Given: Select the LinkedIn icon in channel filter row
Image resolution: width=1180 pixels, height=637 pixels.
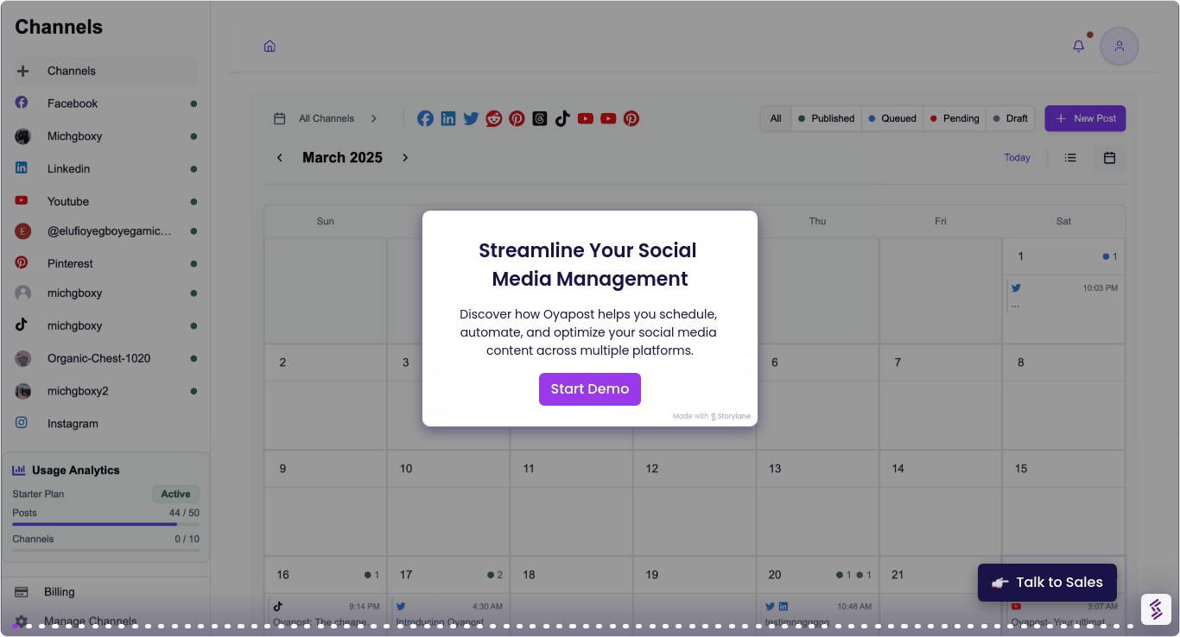Looking at the screenshot, I should click(x=448, y=118).
